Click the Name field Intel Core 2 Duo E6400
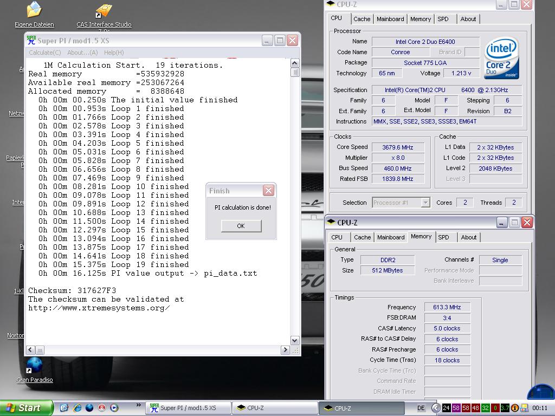Screen dimensions: 555x416 (425, 41)
